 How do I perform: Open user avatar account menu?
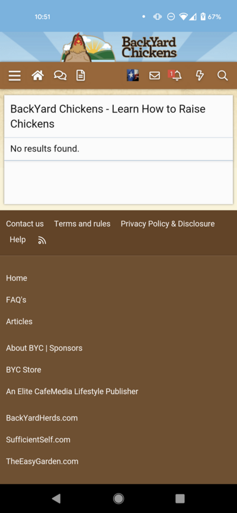(x=133, y=76)
